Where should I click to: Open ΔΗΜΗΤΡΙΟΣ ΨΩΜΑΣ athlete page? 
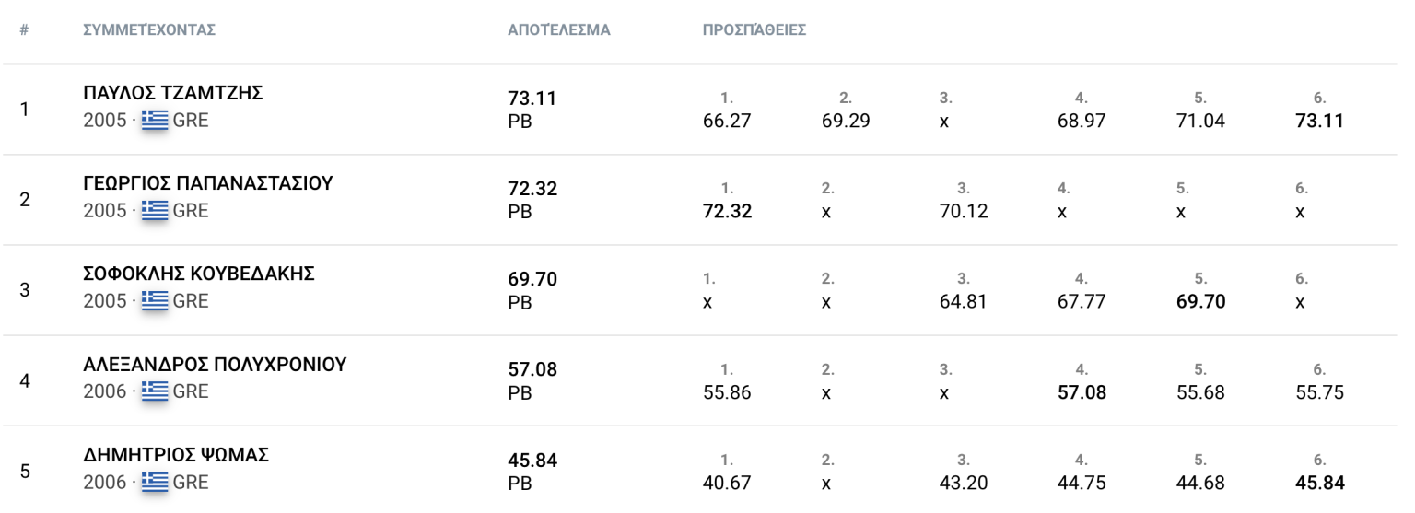coord(176,455)
